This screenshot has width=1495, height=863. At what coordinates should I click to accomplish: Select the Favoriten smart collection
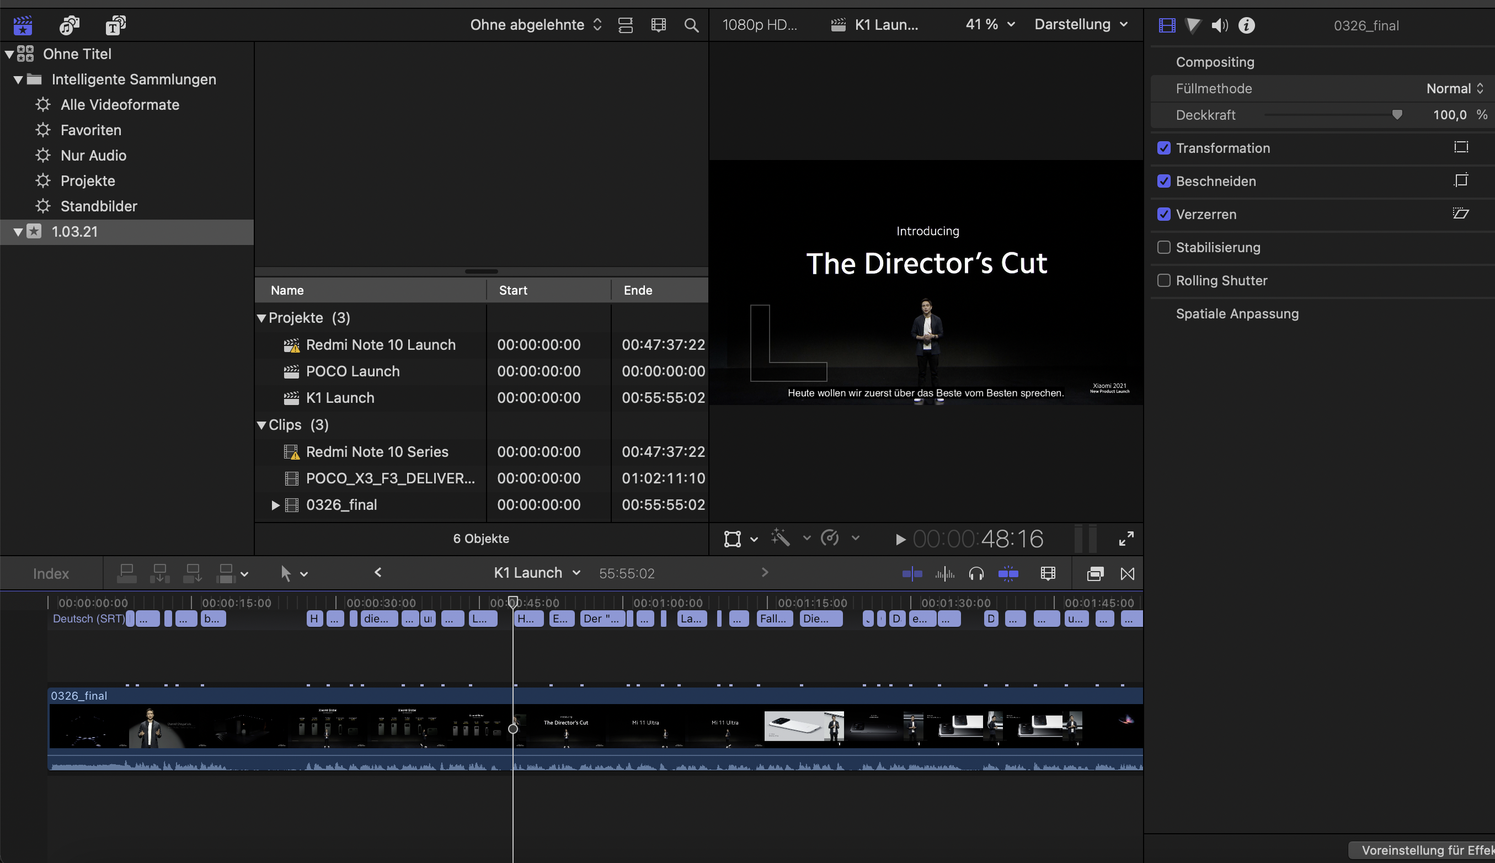tap(90, 130)
